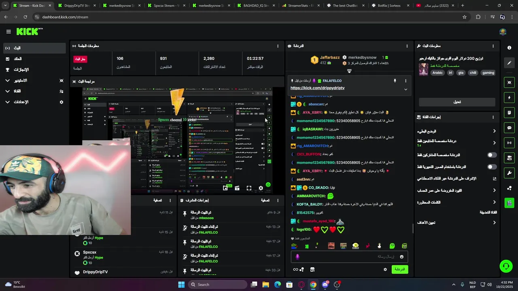Toggle subscribers-only chat switch

pyautogui.click(x=492, y=155)
